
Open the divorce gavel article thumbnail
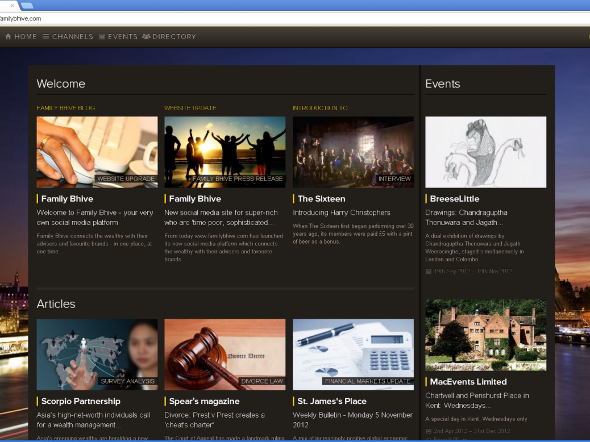point(225,354)
